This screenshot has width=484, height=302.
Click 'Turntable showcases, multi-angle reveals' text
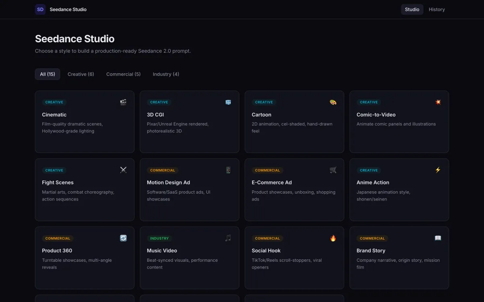[77, 264]
